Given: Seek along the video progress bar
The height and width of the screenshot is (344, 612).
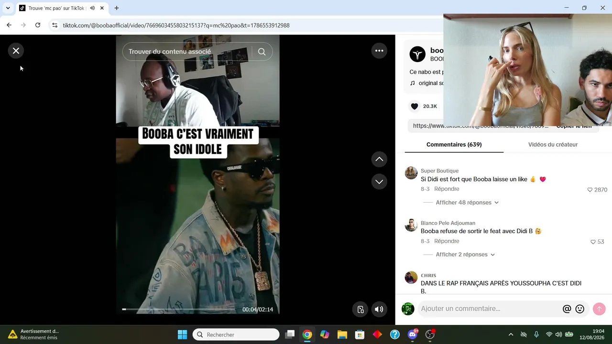Looking at the screenshot, I should coord(178,310).
